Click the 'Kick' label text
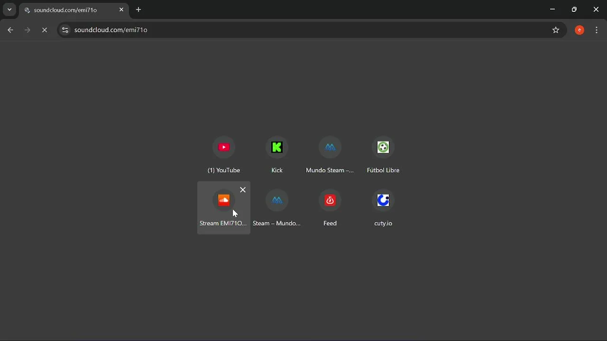Screen dimensions: 607x341 [277, 171]
